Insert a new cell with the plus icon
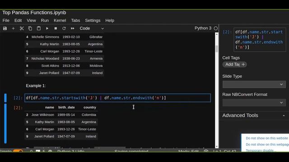 [x=13, y=28]
